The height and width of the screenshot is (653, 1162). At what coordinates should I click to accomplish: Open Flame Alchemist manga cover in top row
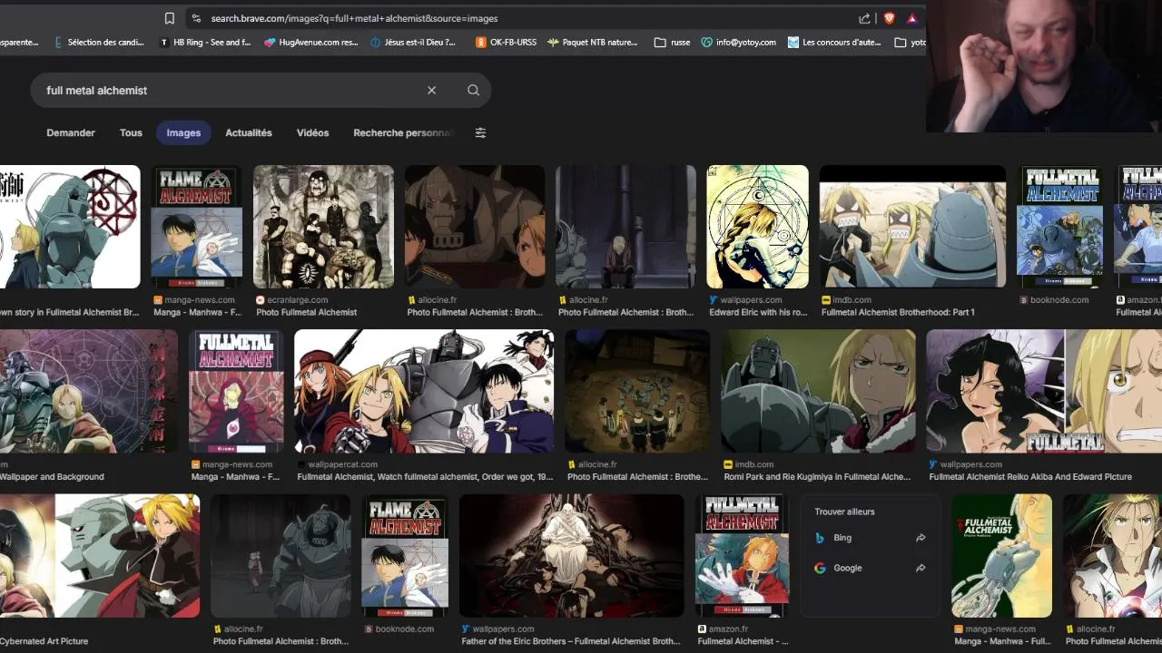click(x=196, y=227)
